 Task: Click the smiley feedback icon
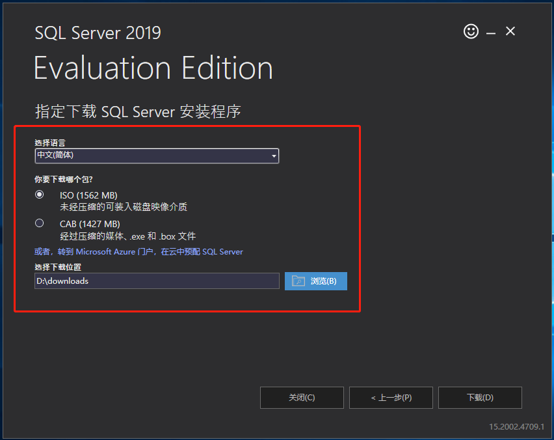pos(471,31)
